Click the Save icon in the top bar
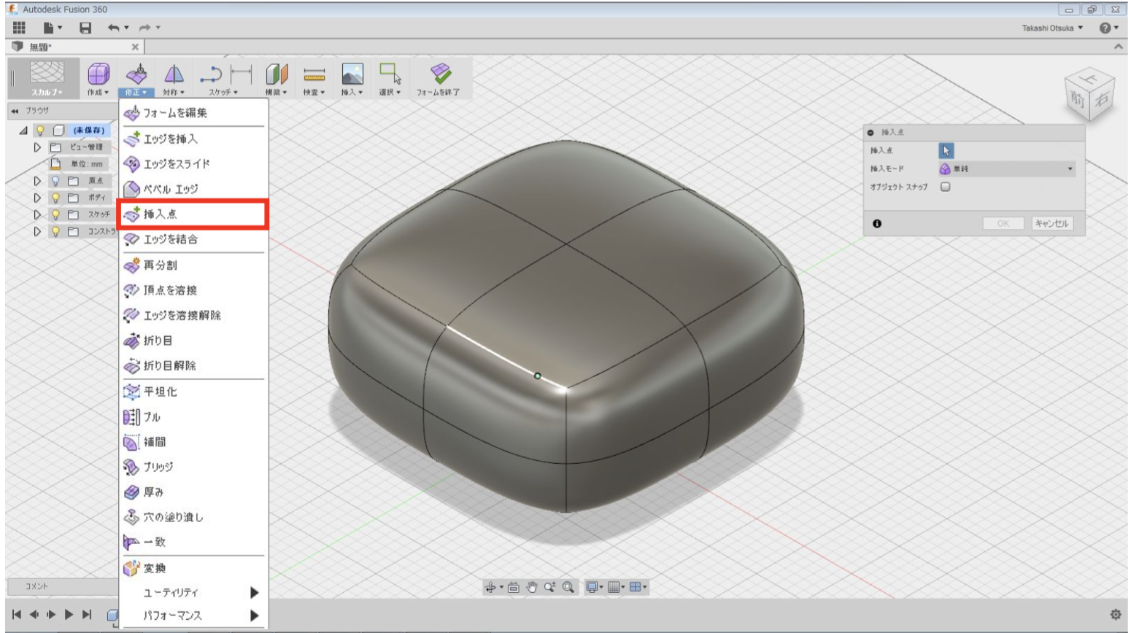 85,28
